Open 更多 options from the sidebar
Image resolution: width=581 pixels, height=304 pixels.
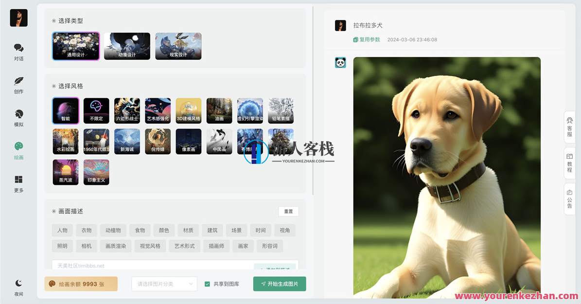pos(18,184)
